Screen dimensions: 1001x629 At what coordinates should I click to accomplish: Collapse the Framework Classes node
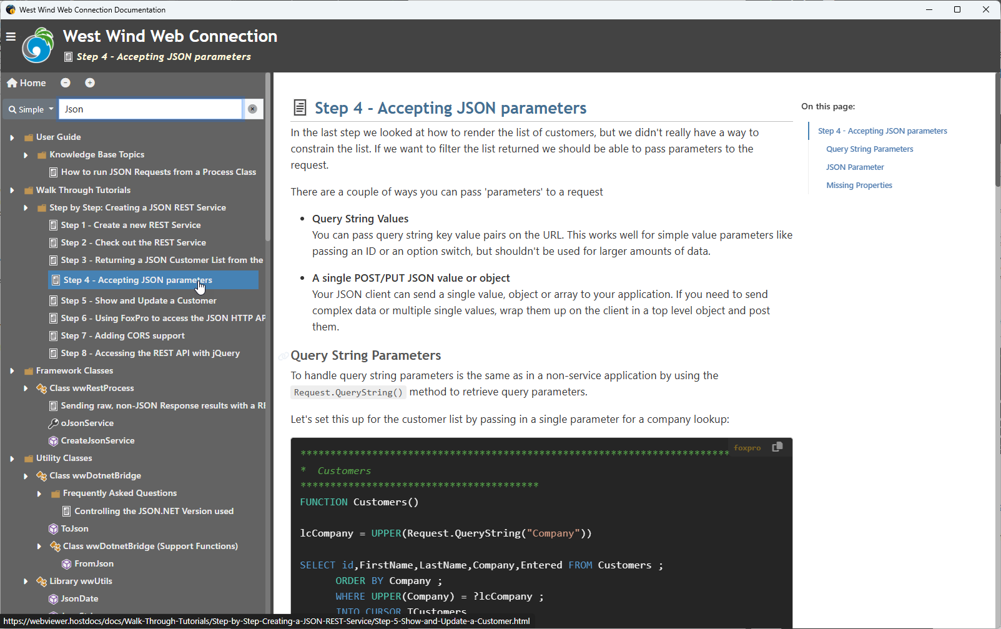click(12, 371)
